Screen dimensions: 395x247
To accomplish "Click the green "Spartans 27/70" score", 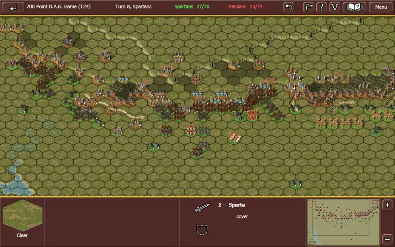I will 192,7.
